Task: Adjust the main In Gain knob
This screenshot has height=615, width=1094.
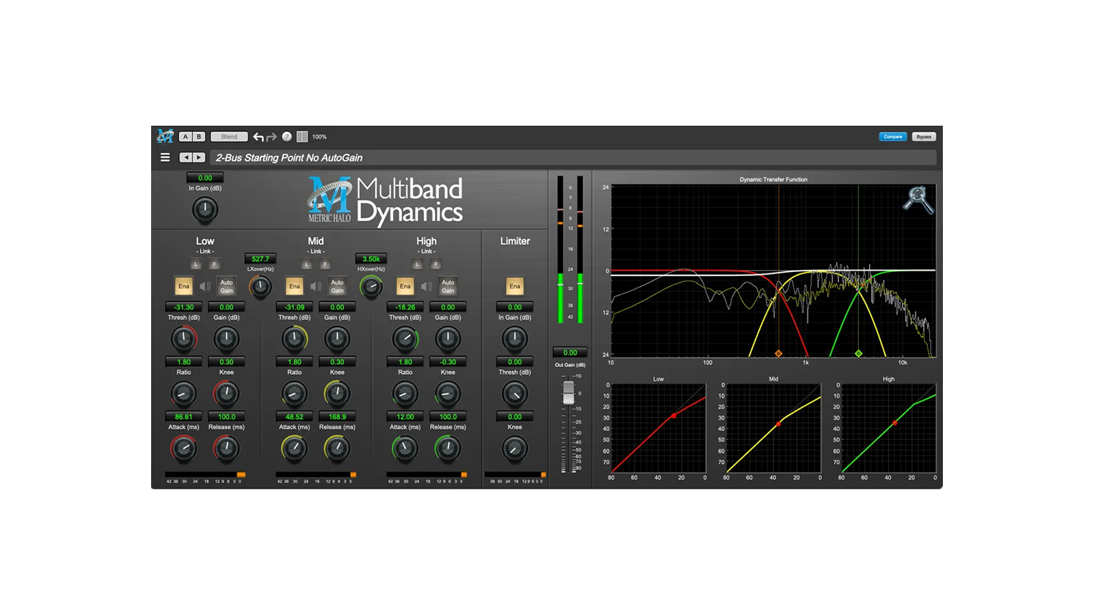Action: [x=205, y=210]
